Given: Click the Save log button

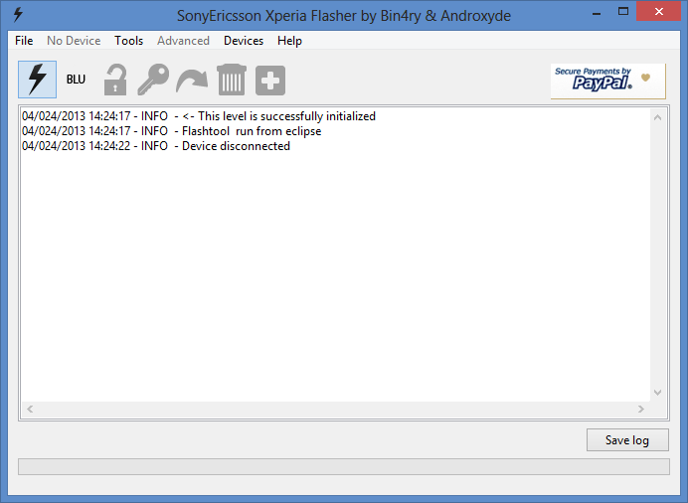Looking at the screenshot, I should click(627, 439).
